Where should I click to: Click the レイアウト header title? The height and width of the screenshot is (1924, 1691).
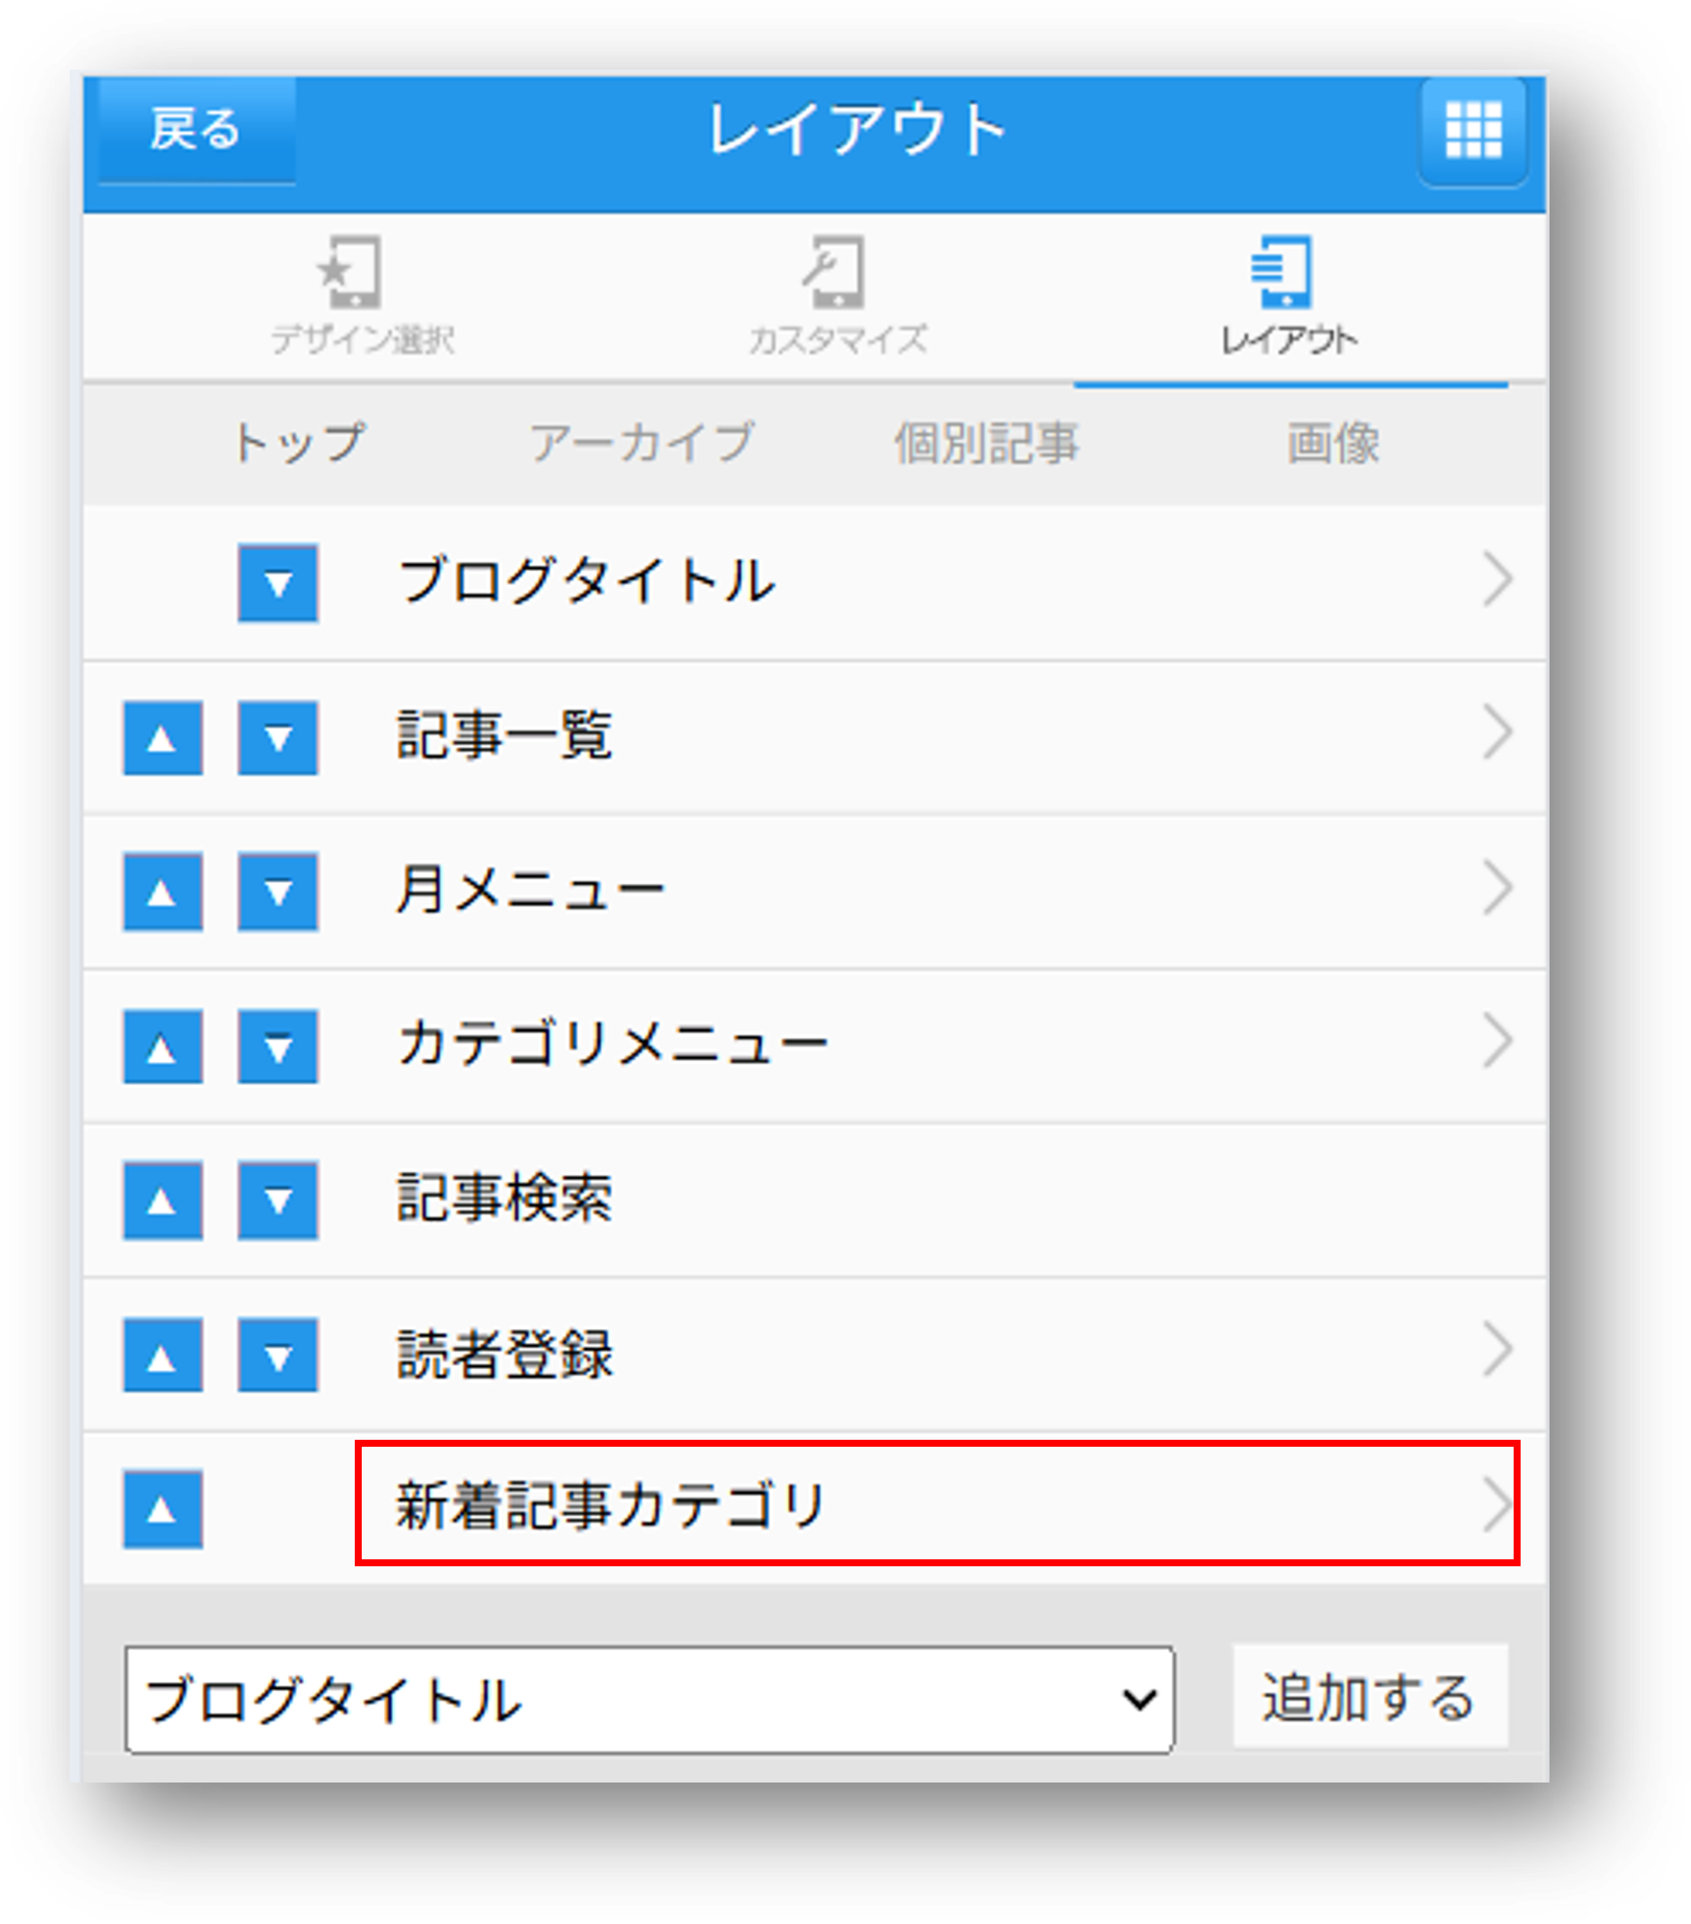857,131
